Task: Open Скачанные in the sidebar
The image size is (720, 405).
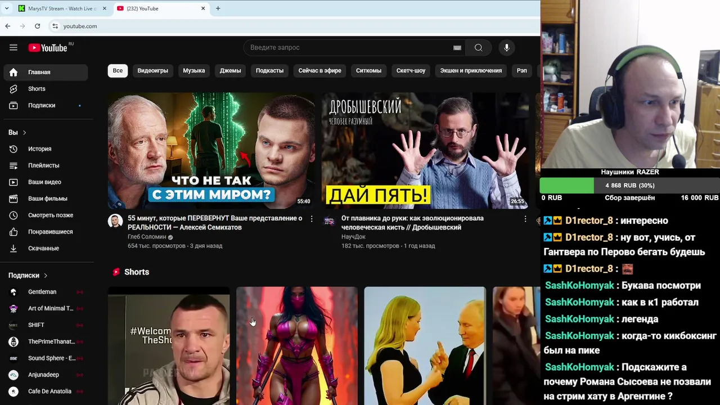Action: [x=46, y=248]
